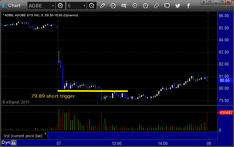Open the interval dropdown arrow next to 5
Viewport: 234px width, 147px height.
coord(84,6)
